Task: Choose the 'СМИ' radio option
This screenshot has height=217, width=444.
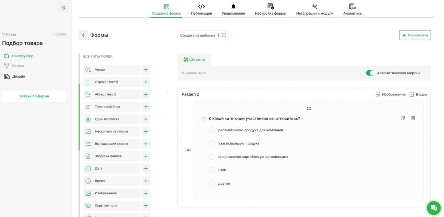Action: click(x=211, y=170)
